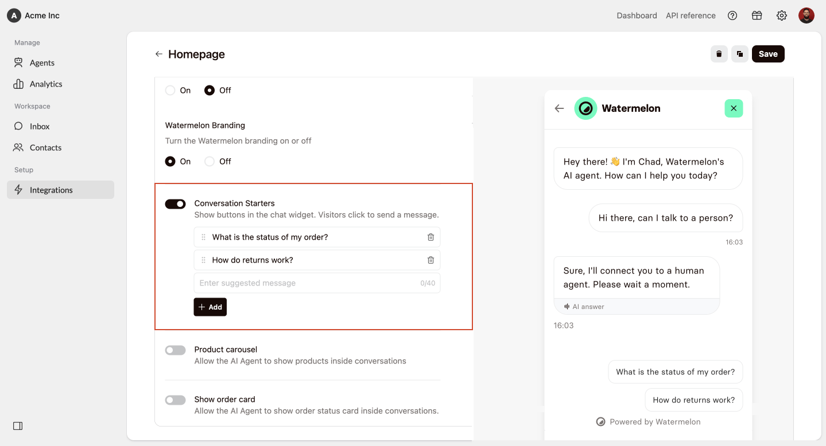Click the drag handle of 'How do returns work?'

203,260
